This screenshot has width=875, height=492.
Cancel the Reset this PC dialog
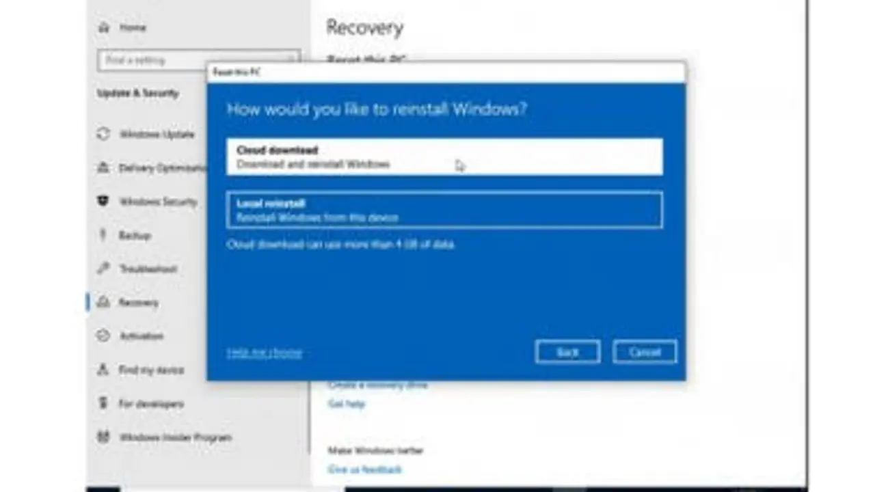pos(645,352)
